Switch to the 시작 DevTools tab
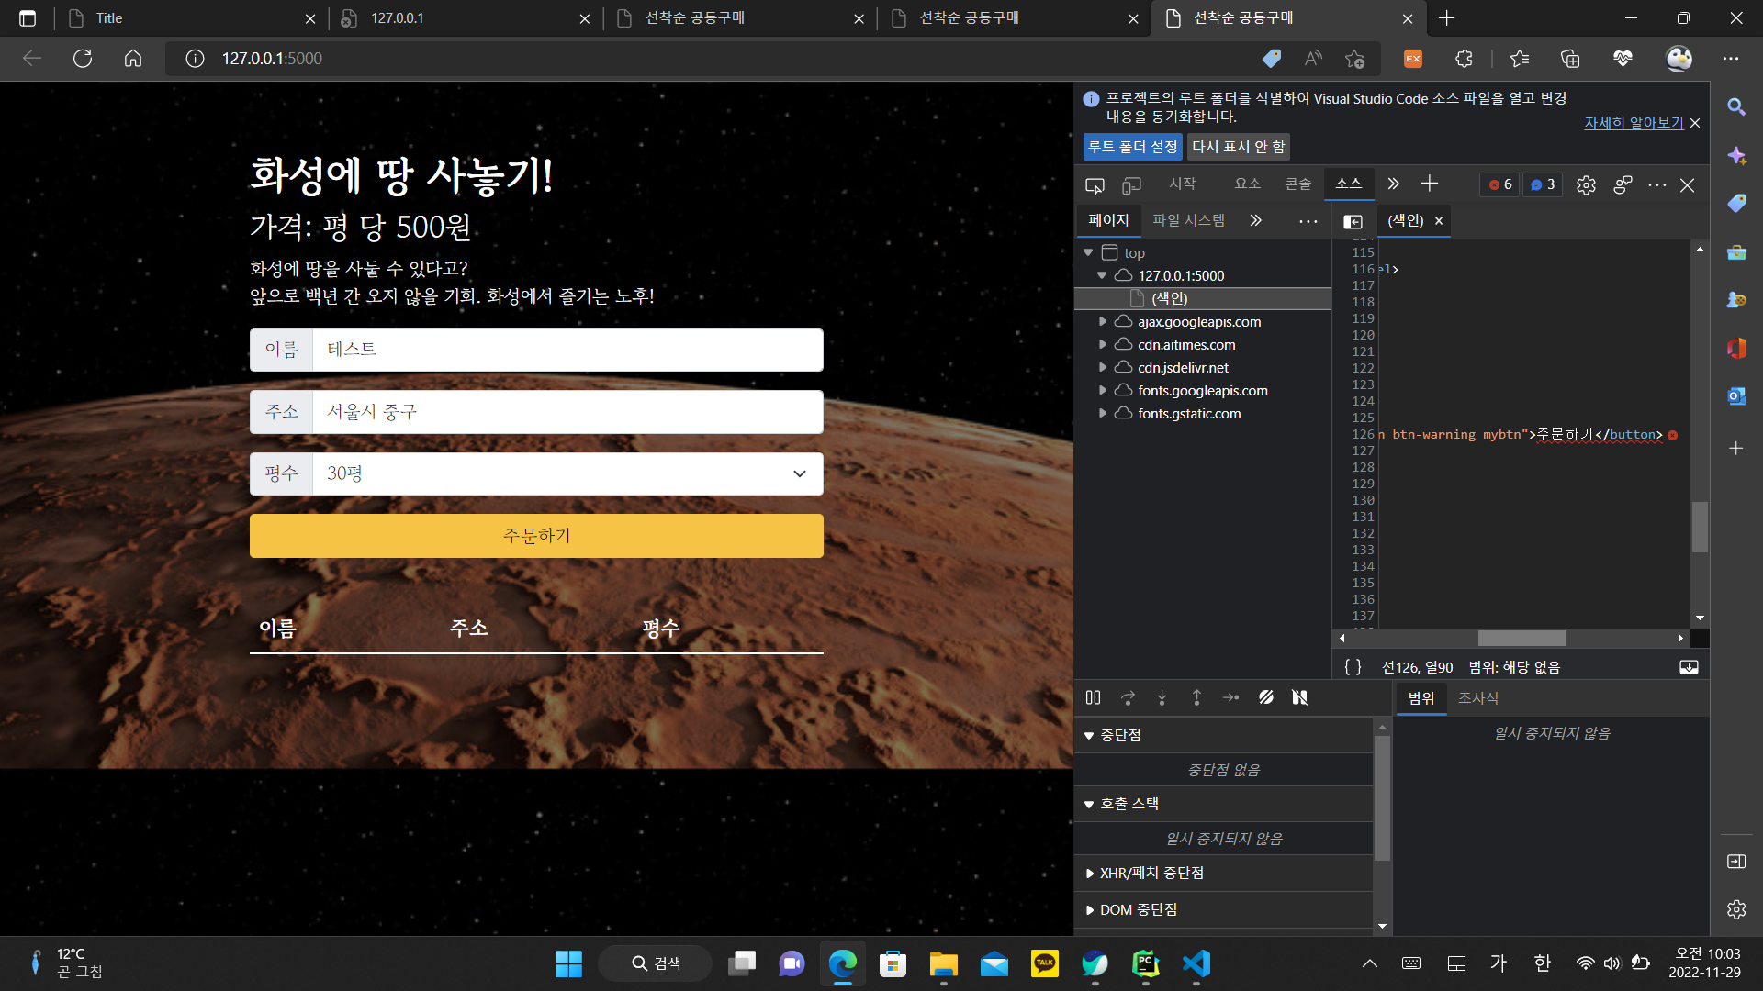 (x=1182, y=184)
